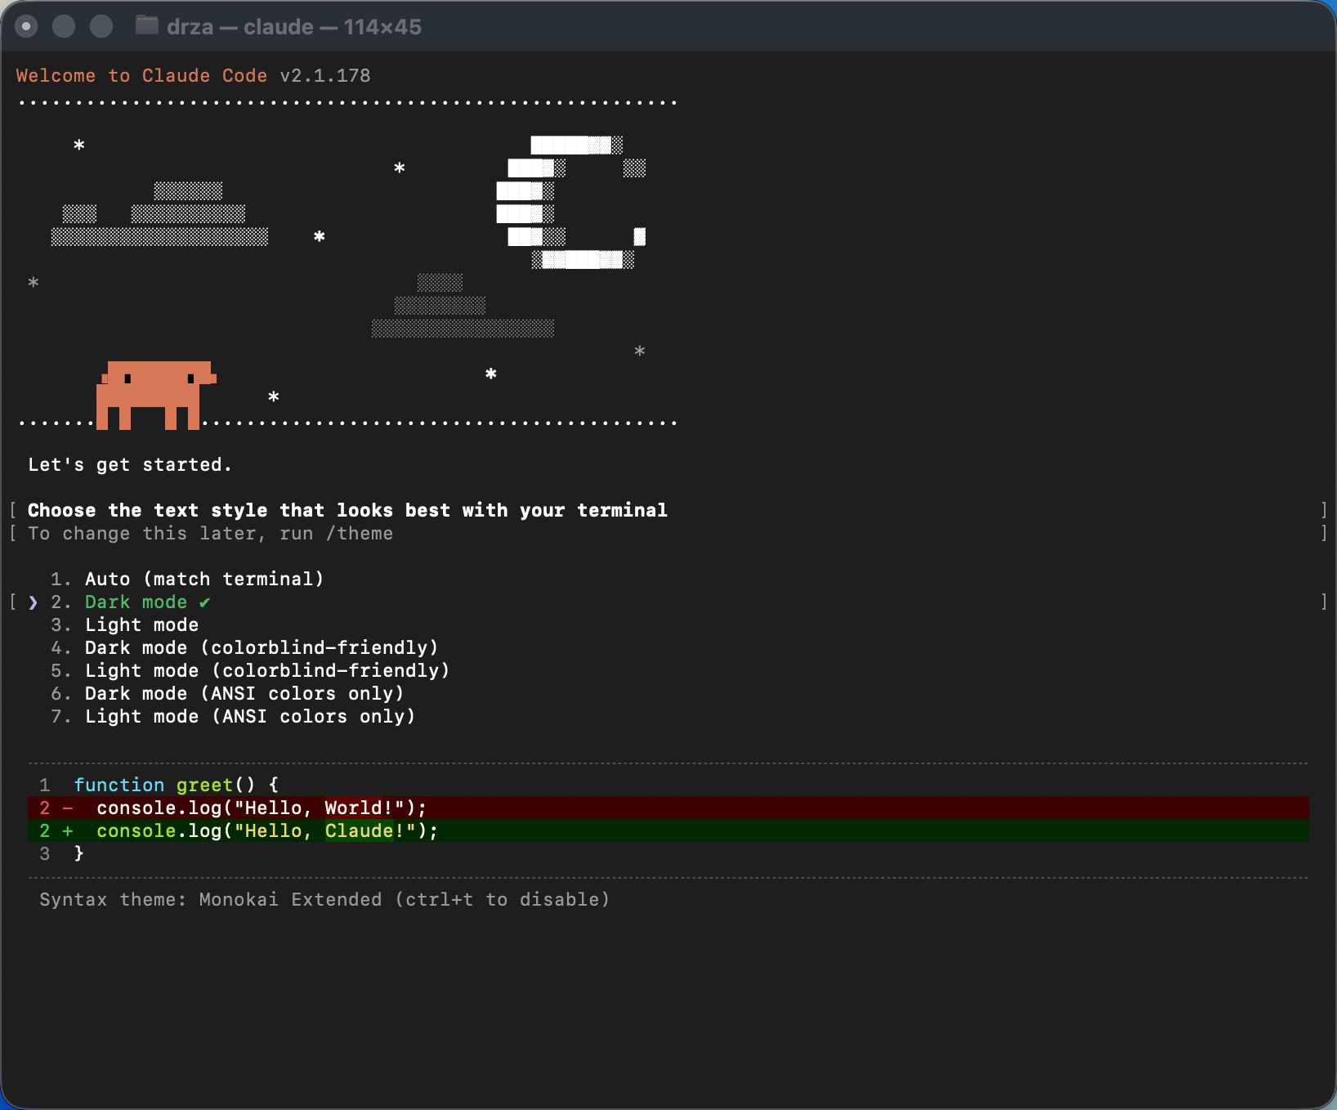The height and width of the screenshot is (1110, 1337).
Task: Click the closing brace on preview line 3
Action: coord(79,854)
